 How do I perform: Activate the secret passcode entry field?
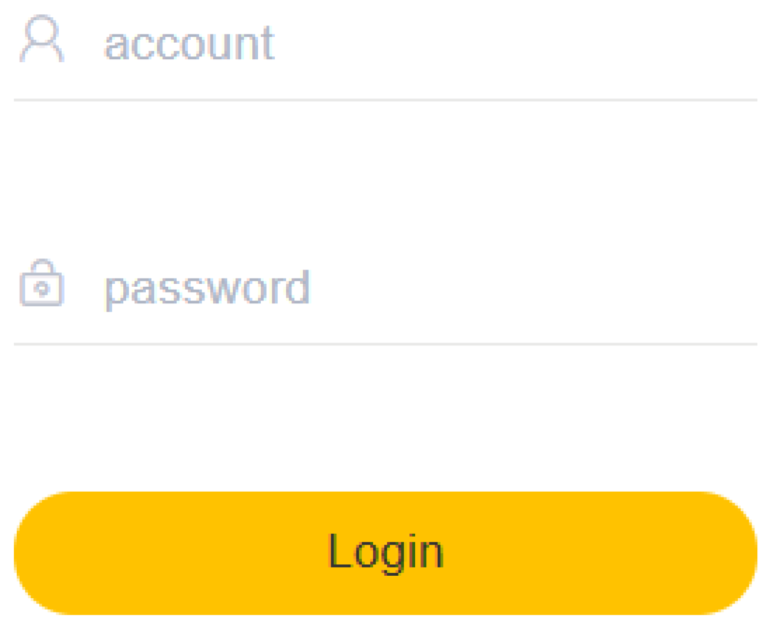point(385,287)
